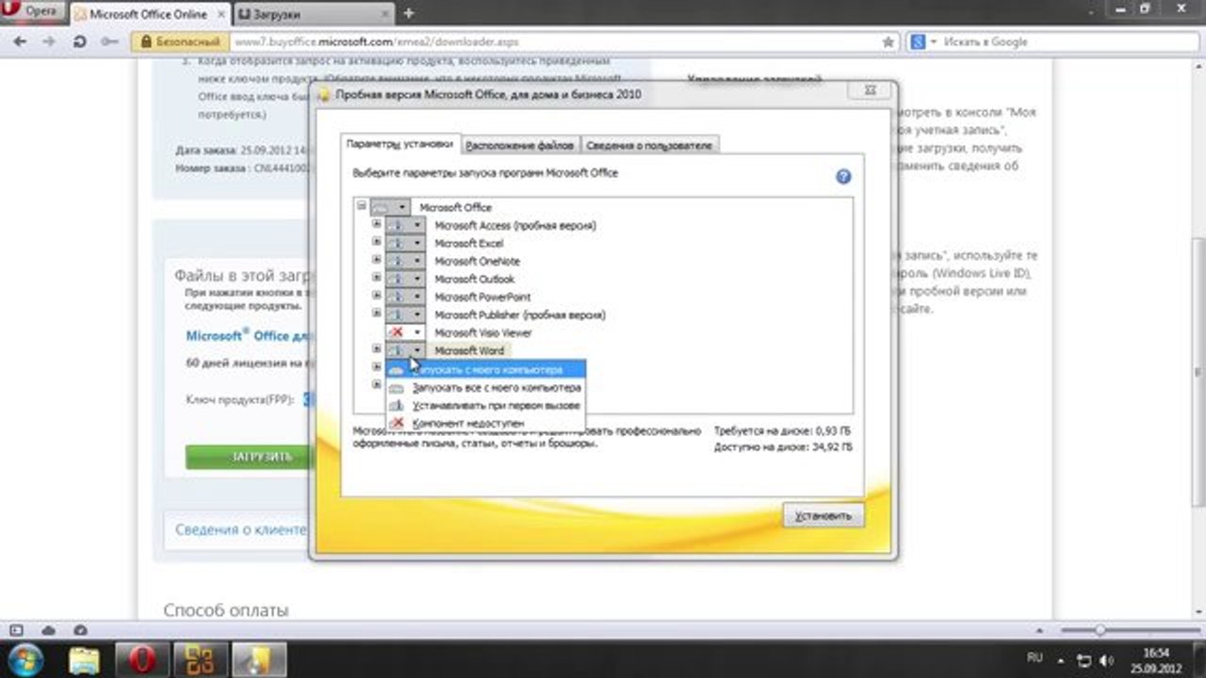
Task: Expand the Microsoft Access tree node
Action: pos(377,225)
